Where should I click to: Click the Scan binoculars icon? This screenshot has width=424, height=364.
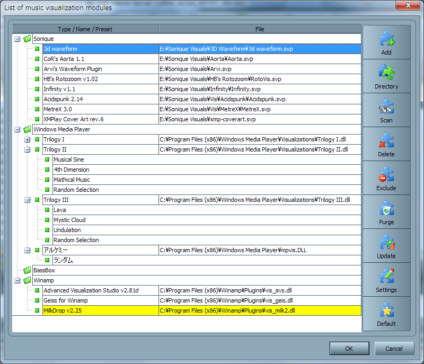click(x=386, y=106)
